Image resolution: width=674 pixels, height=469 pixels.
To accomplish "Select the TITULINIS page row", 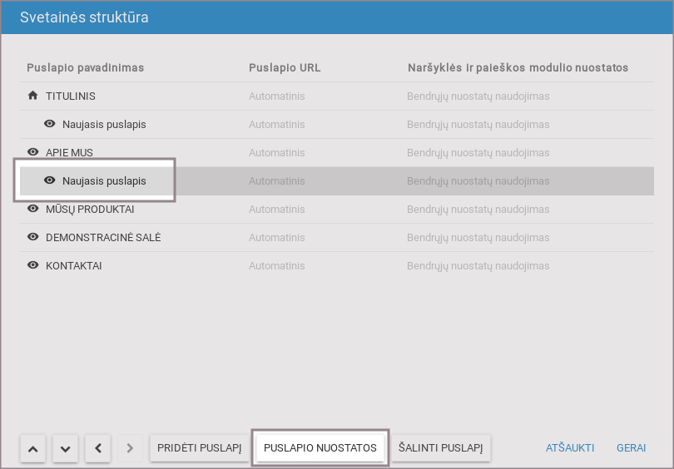I will pos(71,96).
